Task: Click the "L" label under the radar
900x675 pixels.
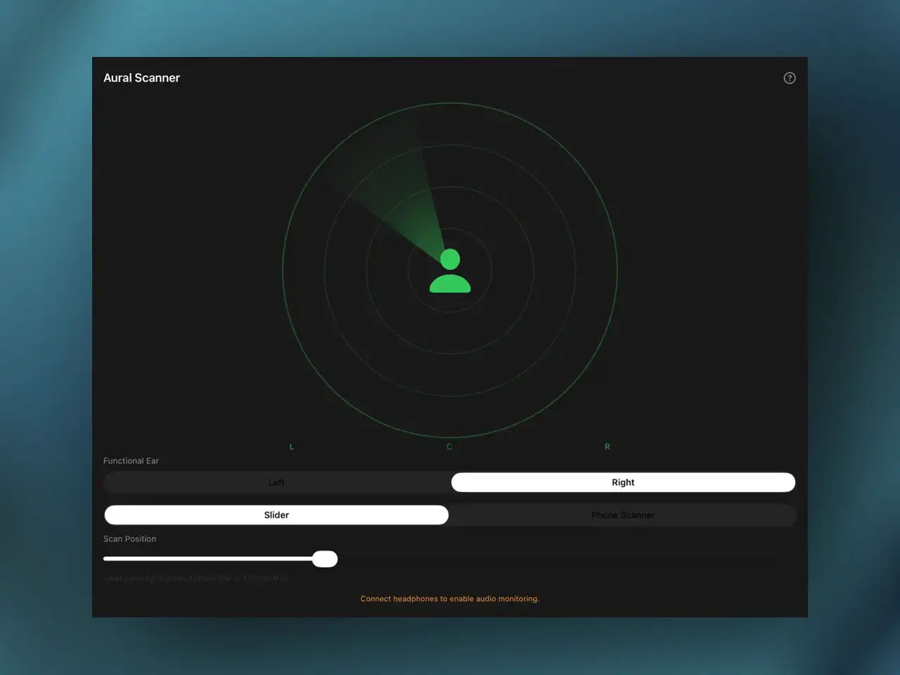Action: (x=292, y=446)
